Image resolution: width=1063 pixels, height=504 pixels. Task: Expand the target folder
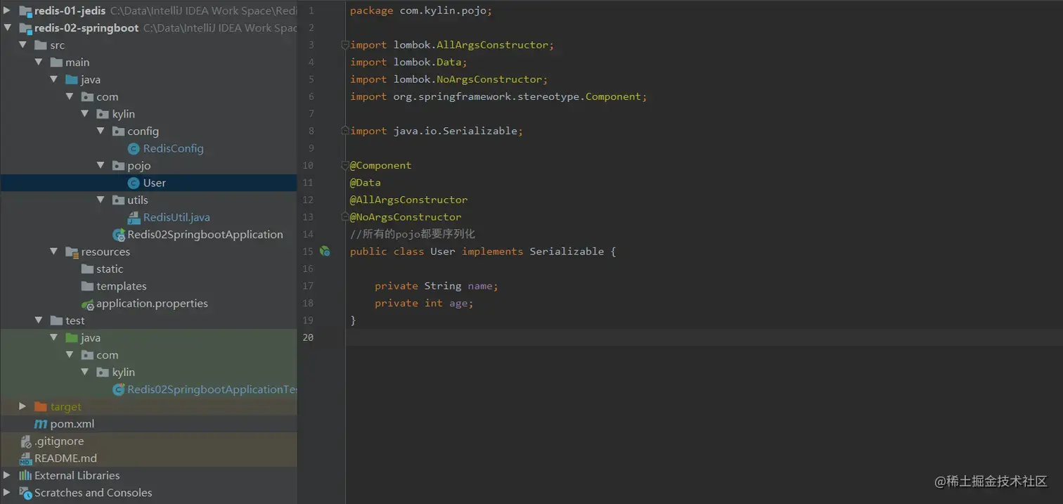click(22, 407)
